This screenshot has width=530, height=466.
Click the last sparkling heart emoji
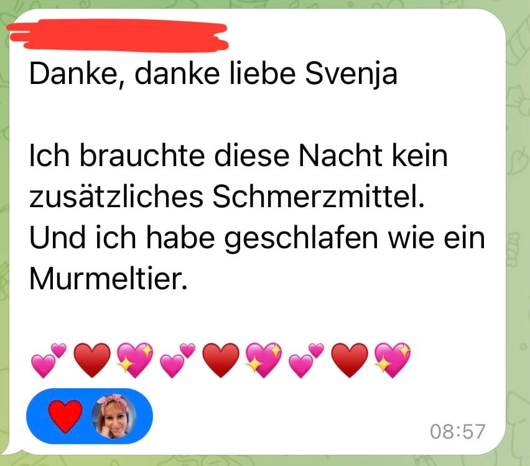393,360
